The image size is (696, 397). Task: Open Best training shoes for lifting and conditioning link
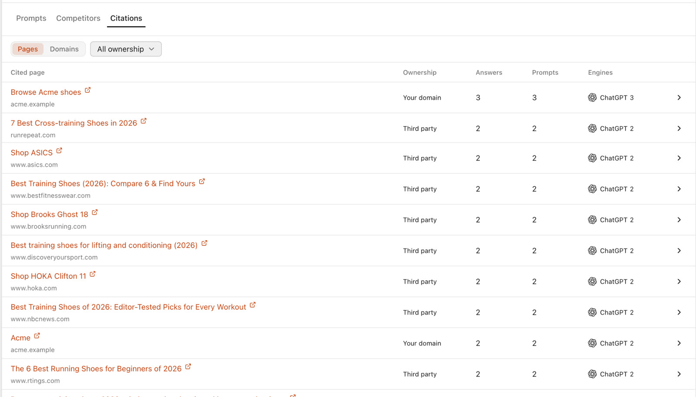click(x=104, y=245)
